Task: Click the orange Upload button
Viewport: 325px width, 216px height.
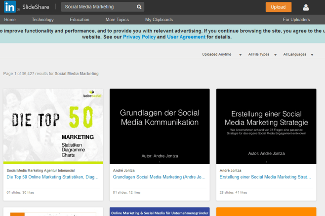Action: 279,7
